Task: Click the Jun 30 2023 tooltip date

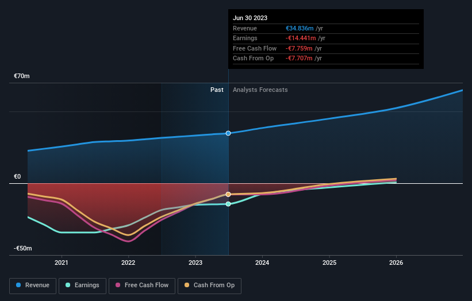Action: click(x=250, y=18)
